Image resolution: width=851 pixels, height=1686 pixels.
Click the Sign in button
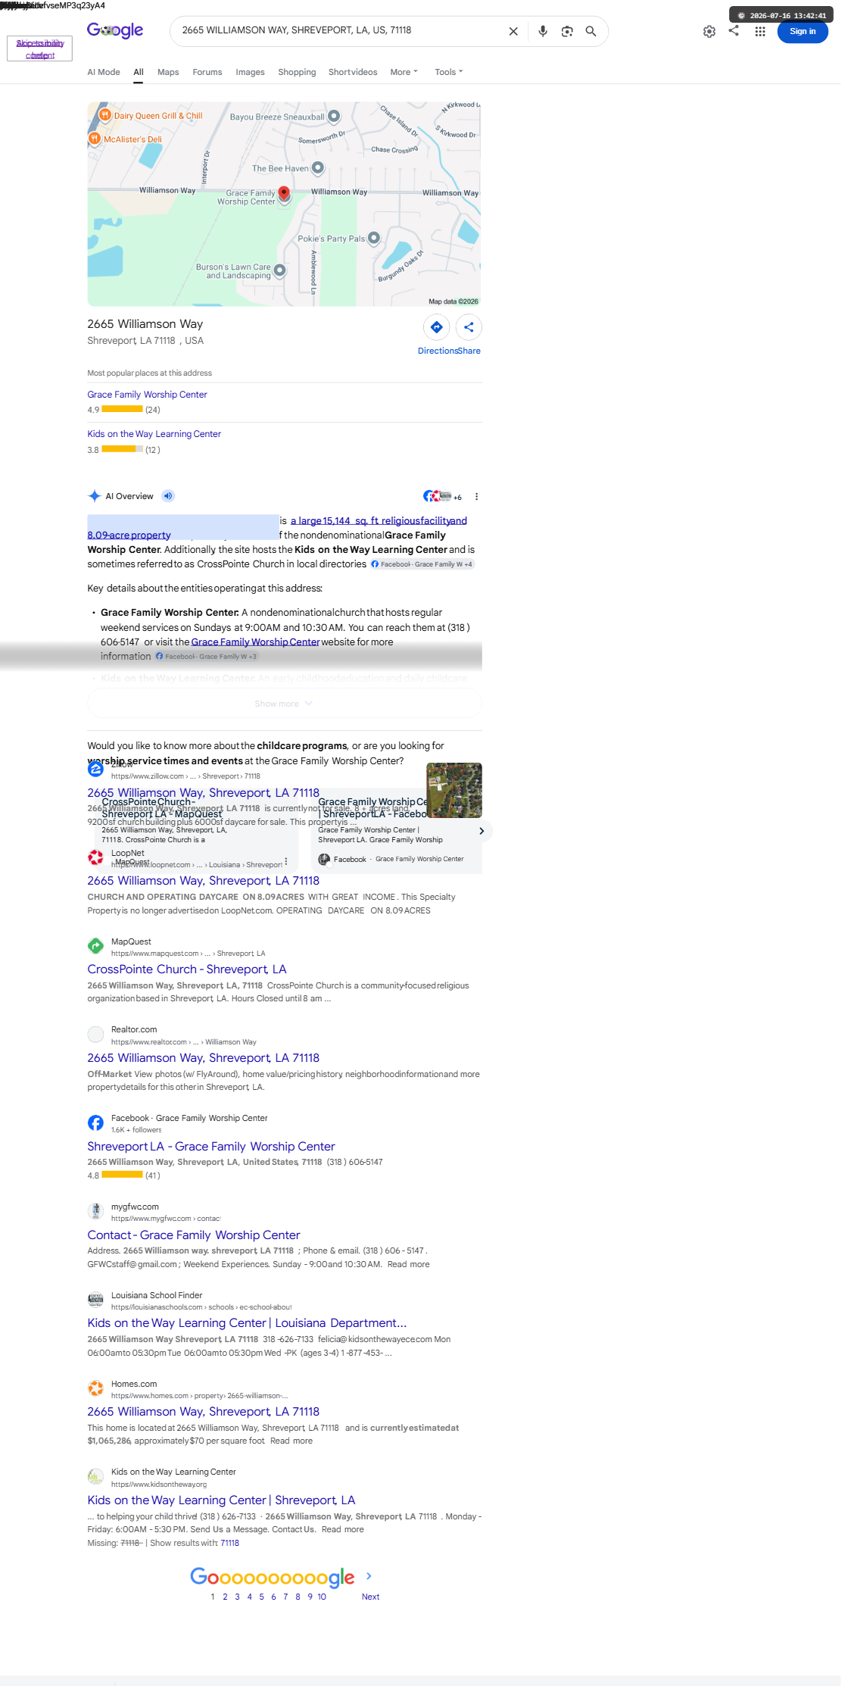click(x=803, y=31)
